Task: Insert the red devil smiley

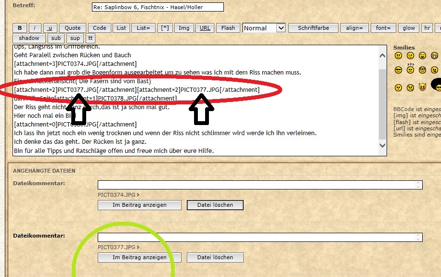Action: pos(422,88)
